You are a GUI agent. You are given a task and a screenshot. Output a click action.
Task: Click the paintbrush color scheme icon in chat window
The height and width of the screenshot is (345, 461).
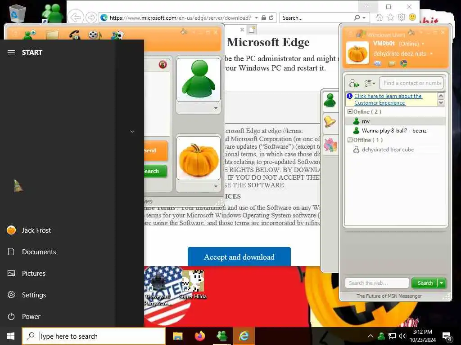(x=184, y=31)
